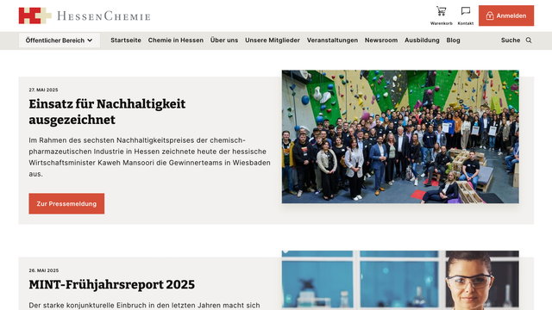Click the Zur Pressemeldung button
Viewport: 552px width, 310px height.
click(66, 203)
